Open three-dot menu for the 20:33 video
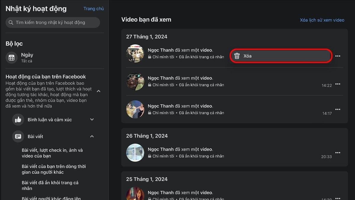 338,153
